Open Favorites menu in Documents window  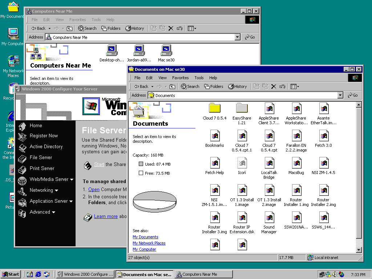[180, 78]
